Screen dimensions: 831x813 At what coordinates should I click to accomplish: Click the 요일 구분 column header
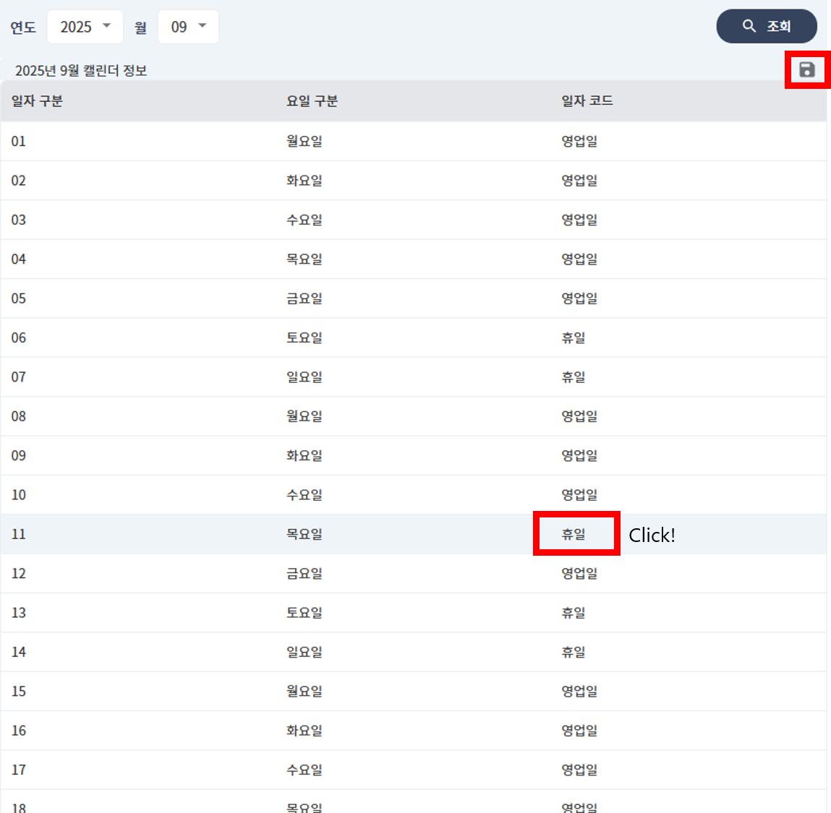[312, 101]
